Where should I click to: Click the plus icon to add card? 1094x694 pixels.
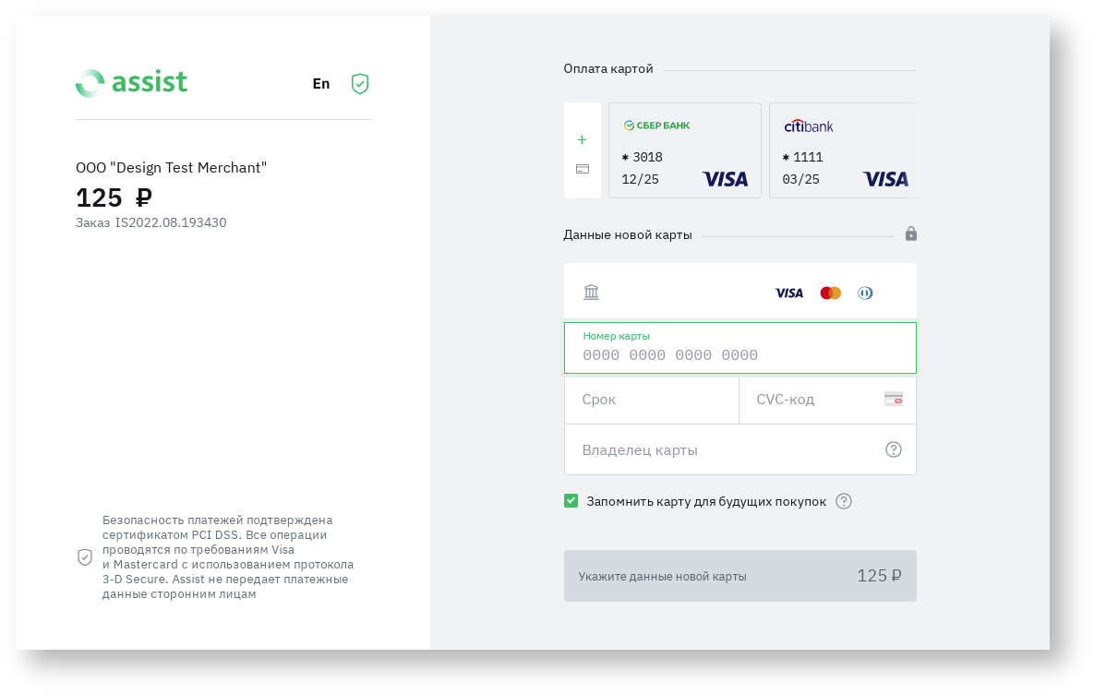tap(582, 140)
